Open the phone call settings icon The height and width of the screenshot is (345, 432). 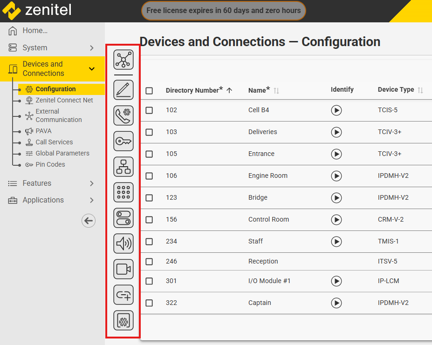click(x=123, y=115)
